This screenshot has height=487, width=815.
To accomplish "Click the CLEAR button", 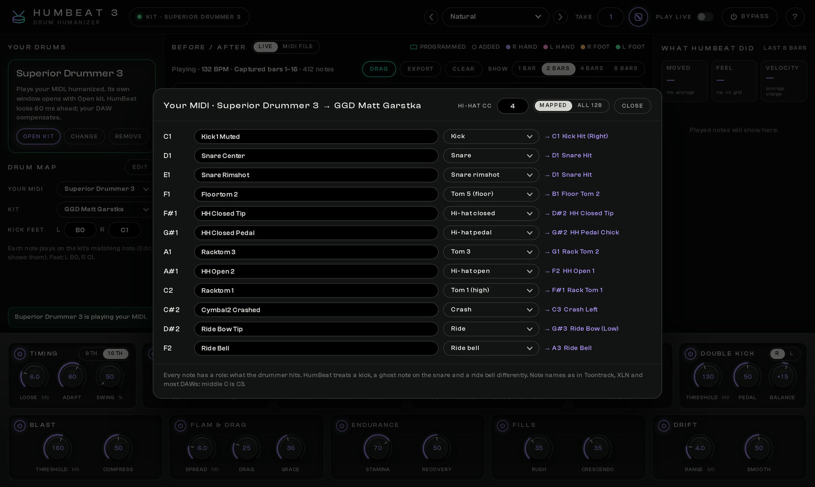I will [x=464, y=69].
